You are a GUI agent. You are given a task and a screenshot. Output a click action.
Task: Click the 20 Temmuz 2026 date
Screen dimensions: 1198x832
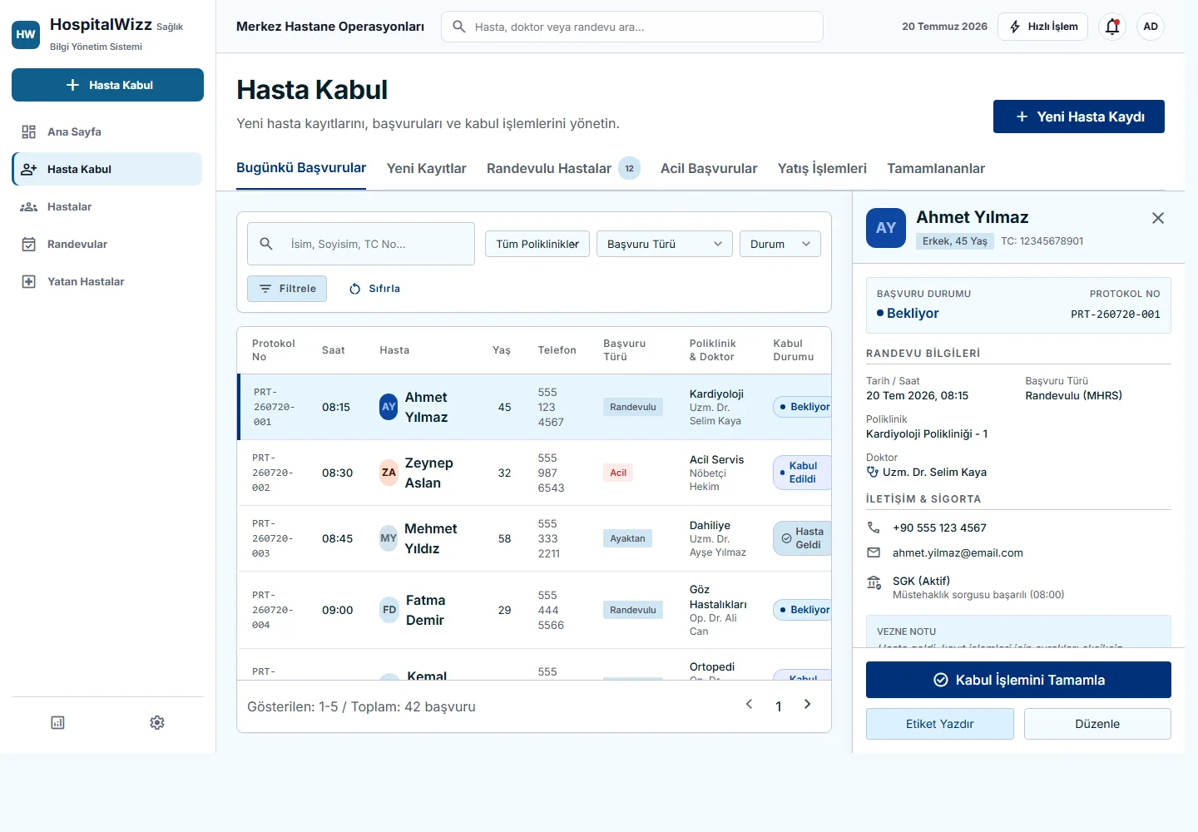point(944,27)
